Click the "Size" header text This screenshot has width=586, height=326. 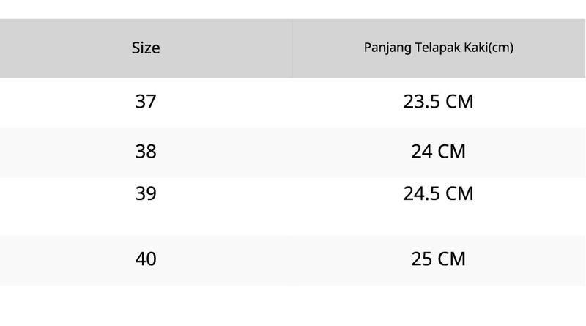coord(146,48)
